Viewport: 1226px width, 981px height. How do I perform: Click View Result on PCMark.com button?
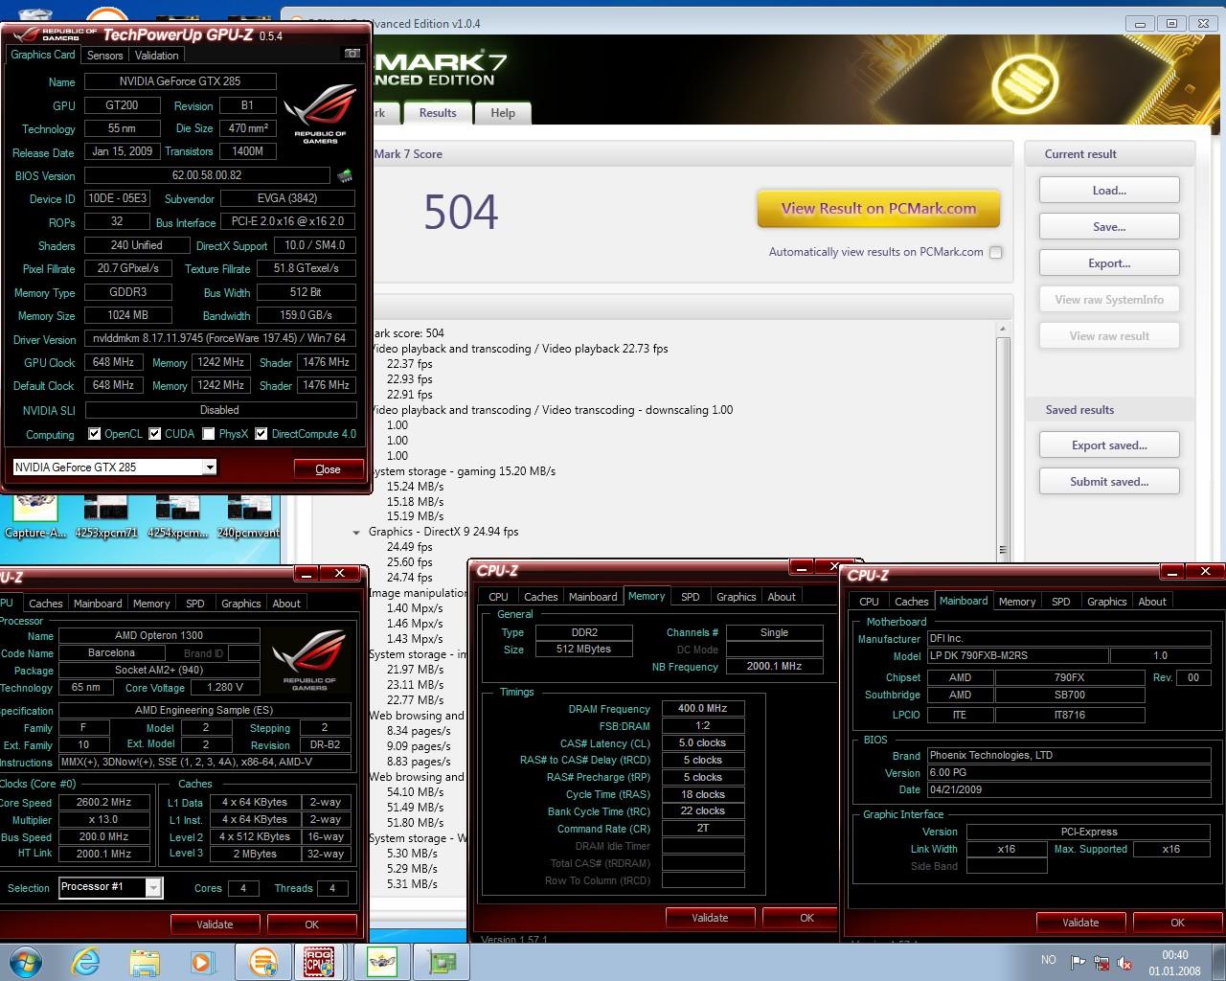click(878, 209)
